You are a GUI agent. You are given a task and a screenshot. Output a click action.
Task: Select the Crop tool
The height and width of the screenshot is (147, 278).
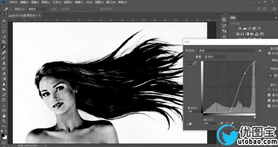[x=4, y=42]
